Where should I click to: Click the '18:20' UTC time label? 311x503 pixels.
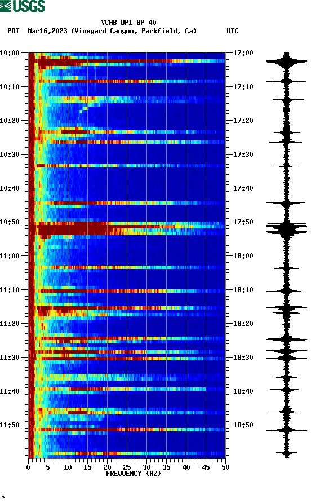[x=243, y=323]
